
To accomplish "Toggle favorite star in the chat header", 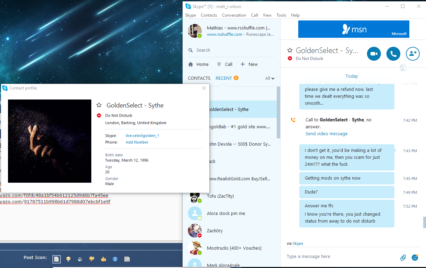I will point(290,51).
